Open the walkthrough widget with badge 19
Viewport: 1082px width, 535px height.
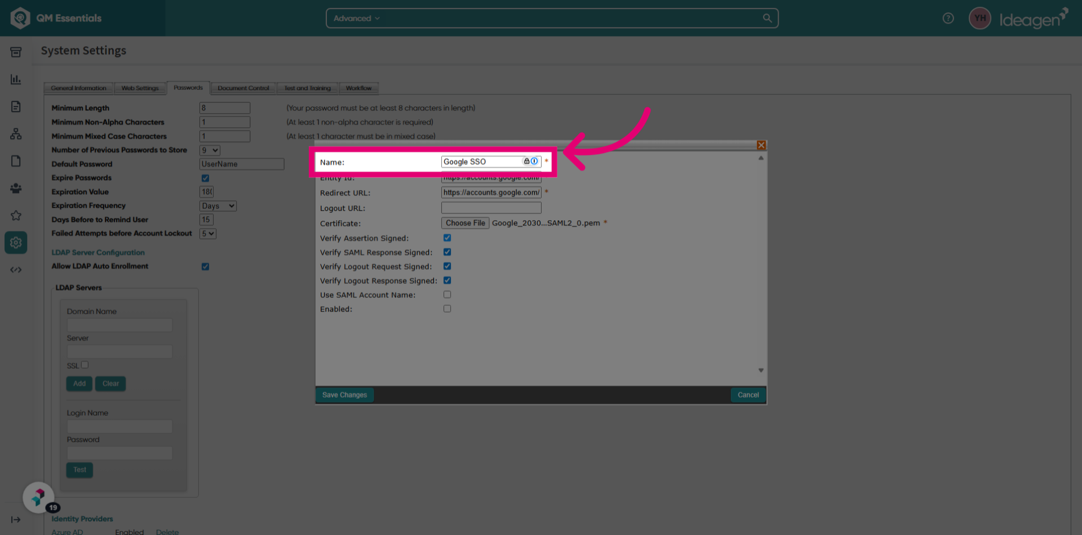38,497
